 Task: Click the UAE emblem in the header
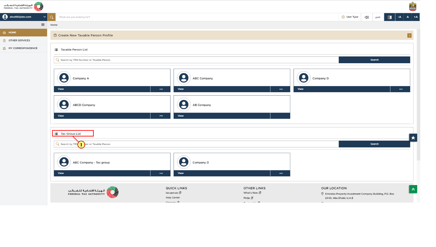tap(413, 6)
